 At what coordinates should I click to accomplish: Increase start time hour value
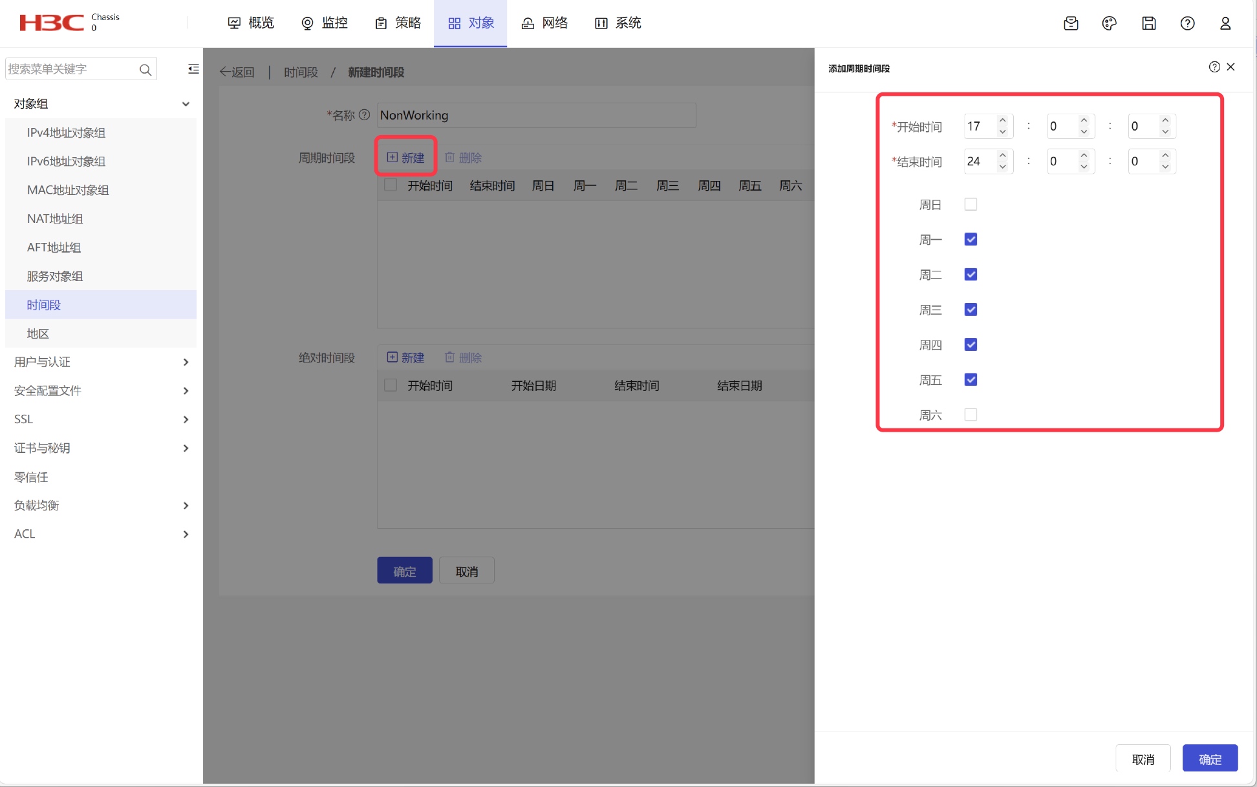(x=1002, y=120)
